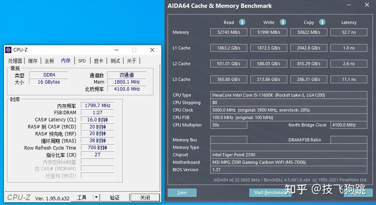Click the empty DRAM:FSB Ratio field

click(x=349, y=140)
